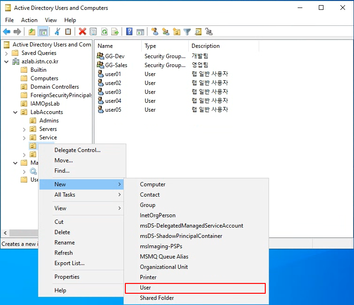Click the Paste clipboard toolbar icon
The height and width of the screenshot is (305, 354).
(x=68, y=31)
